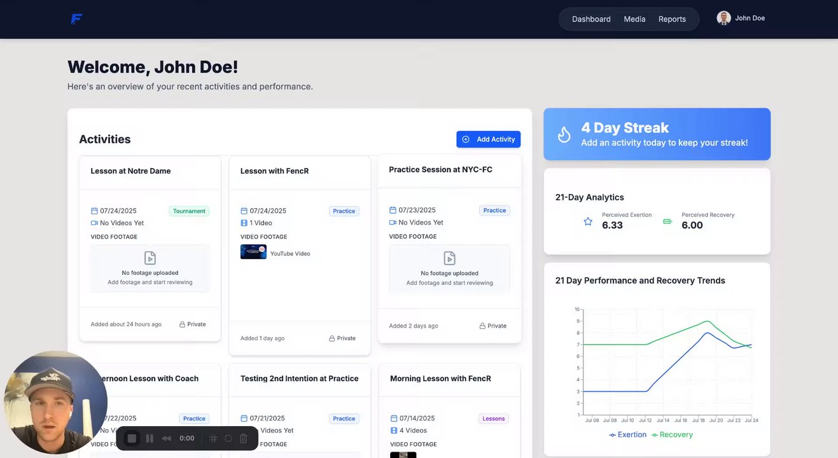This screenshot has width=838, height=458.
Task: Open the Lesson with FencR activity
Action: [x=274, y=171]
